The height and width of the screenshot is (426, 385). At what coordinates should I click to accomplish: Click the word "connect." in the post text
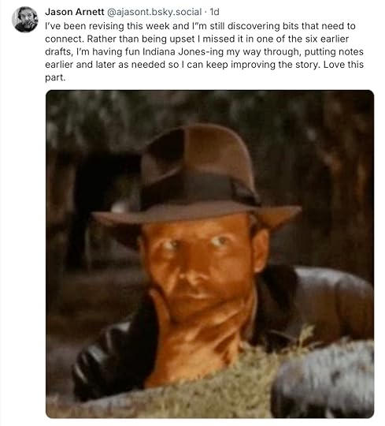65,39
